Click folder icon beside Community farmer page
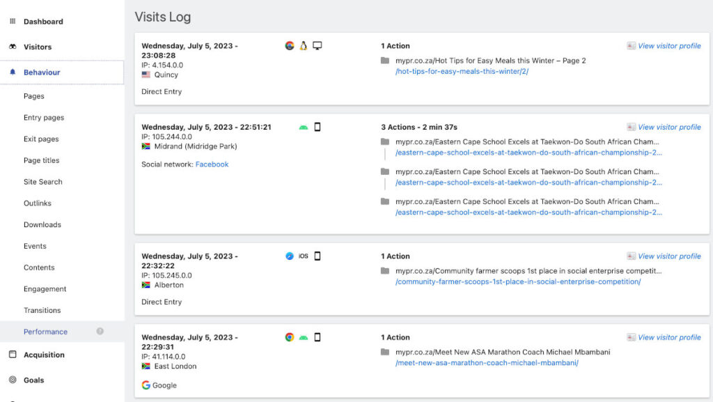 tap(384, 270)
